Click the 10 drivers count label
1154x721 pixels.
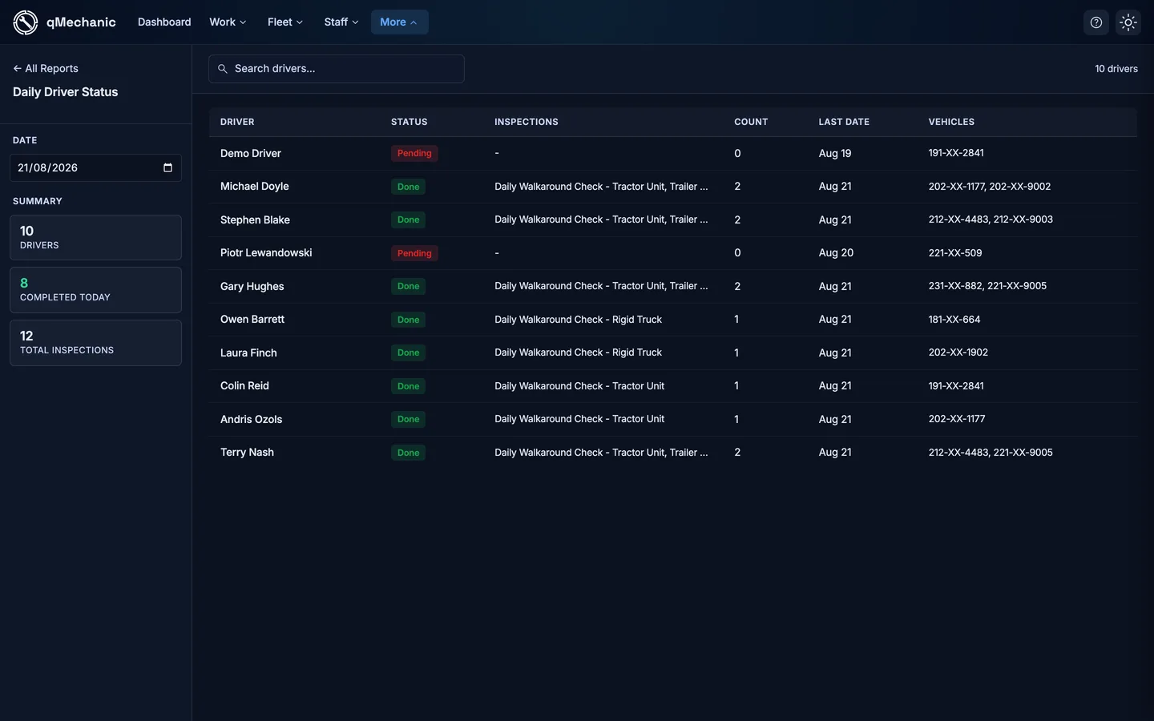pyautogui.click(x=1116, y=69)
